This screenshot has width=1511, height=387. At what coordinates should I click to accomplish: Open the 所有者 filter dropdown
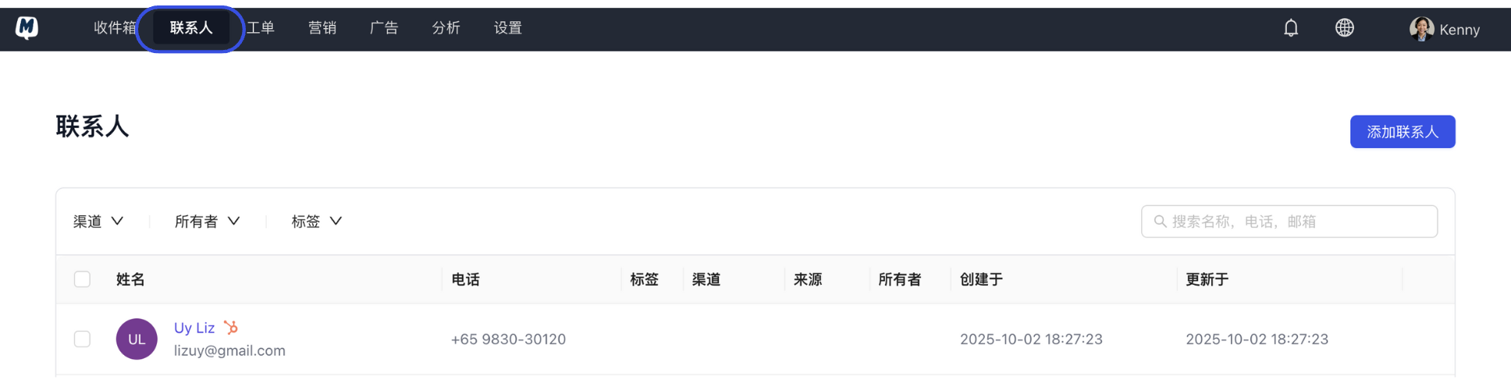(x=207, y=222)
